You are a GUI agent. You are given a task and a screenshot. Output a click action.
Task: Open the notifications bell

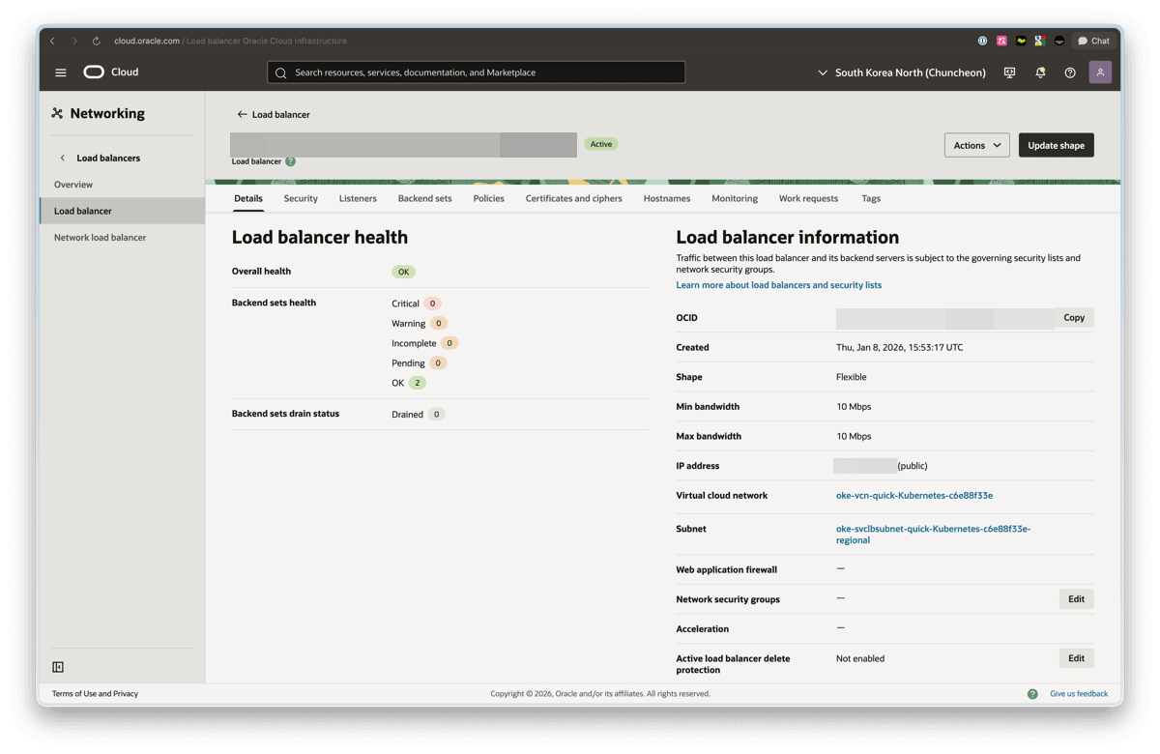1040,72
